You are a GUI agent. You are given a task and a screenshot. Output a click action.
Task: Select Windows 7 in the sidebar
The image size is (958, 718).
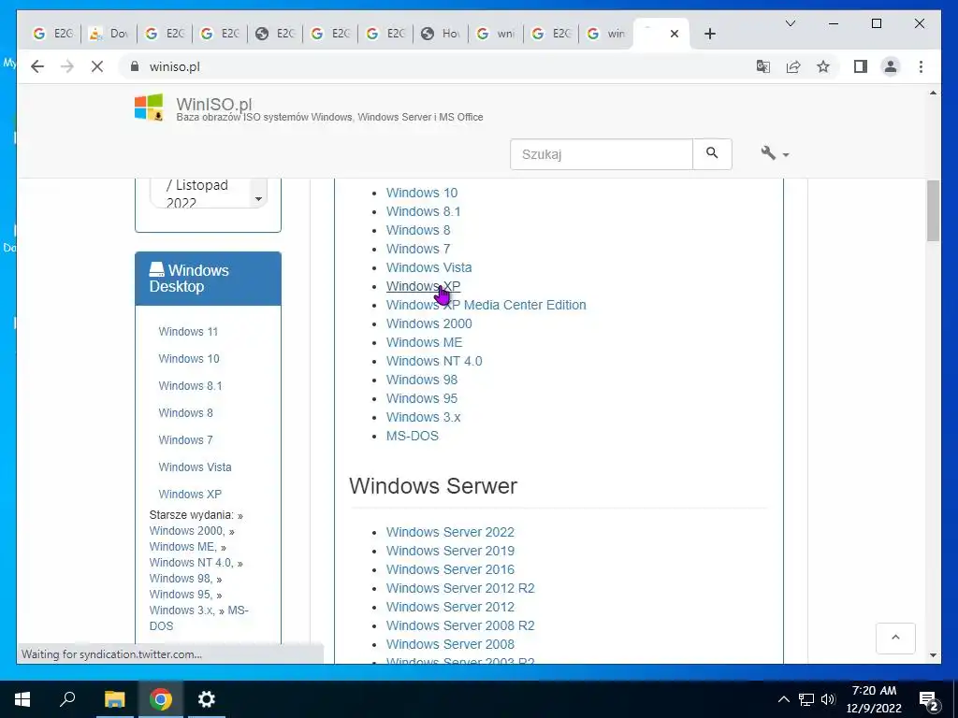tap(186, 439)
